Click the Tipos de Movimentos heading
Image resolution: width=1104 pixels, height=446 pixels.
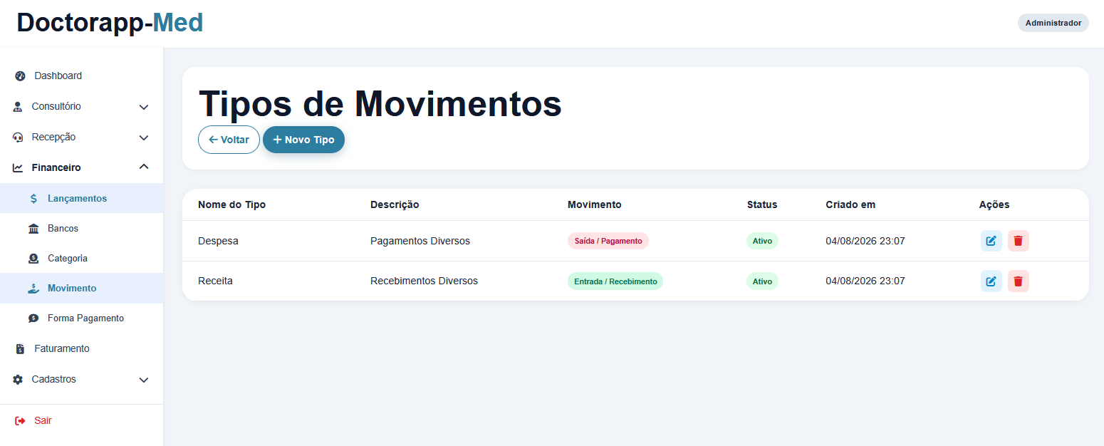[380, 103]
